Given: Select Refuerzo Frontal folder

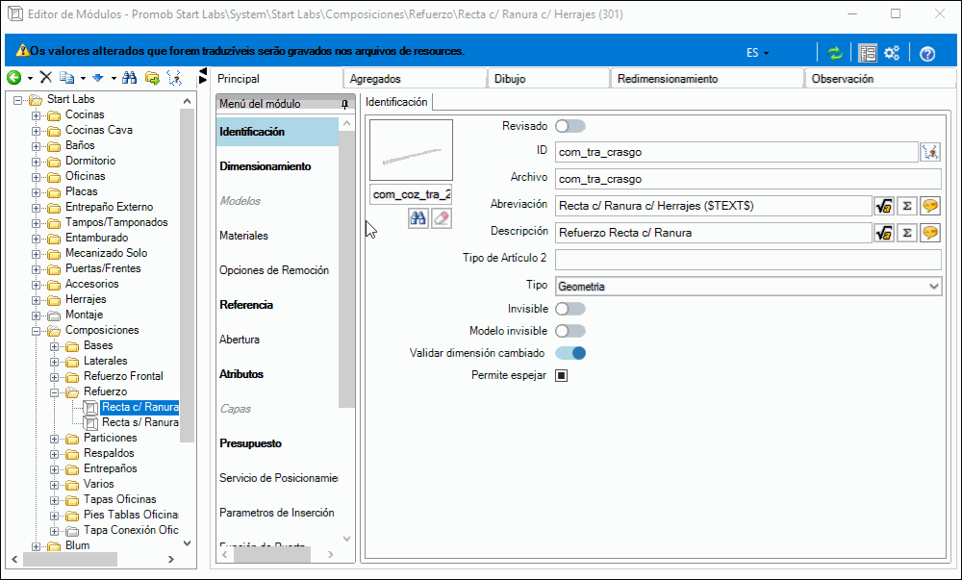Looking at the screenshot, I should (x=123, y=376).
